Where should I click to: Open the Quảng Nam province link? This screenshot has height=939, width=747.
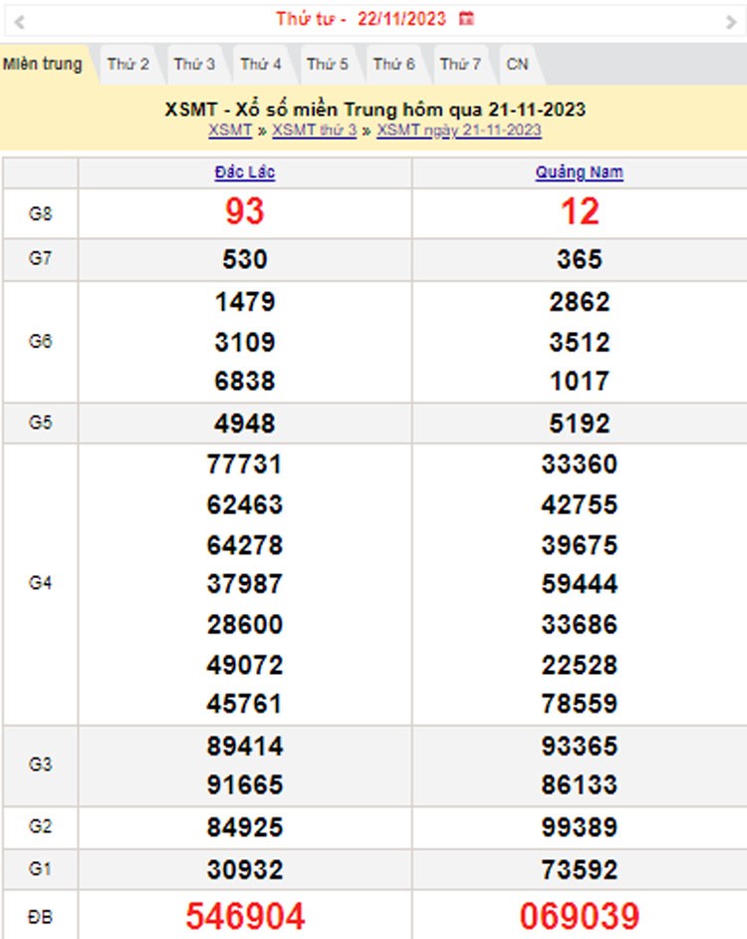[579, 172]
